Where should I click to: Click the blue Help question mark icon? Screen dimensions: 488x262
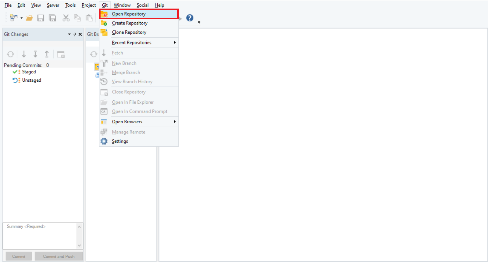point(190,18)
